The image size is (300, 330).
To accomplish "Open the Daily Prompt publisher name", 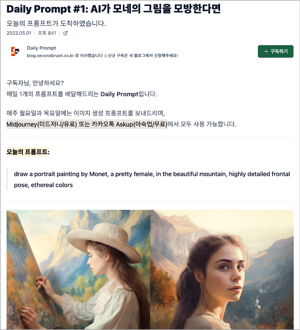I will [41, 48].
